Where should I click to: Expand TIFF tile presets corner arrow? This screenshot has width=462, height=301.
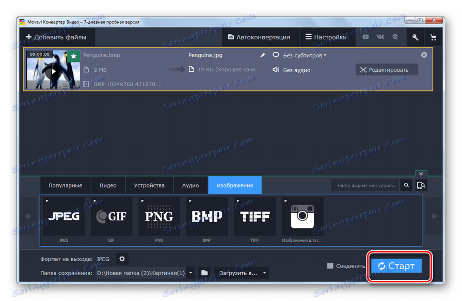(x=238, y=201)
